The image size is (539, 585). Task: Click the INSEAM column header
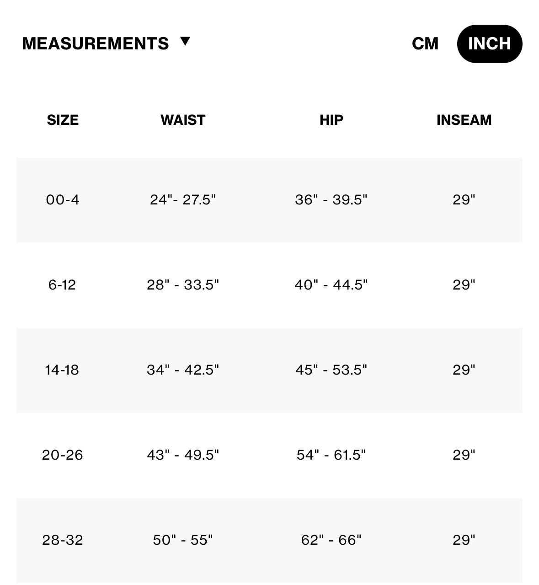click(464, 120)
